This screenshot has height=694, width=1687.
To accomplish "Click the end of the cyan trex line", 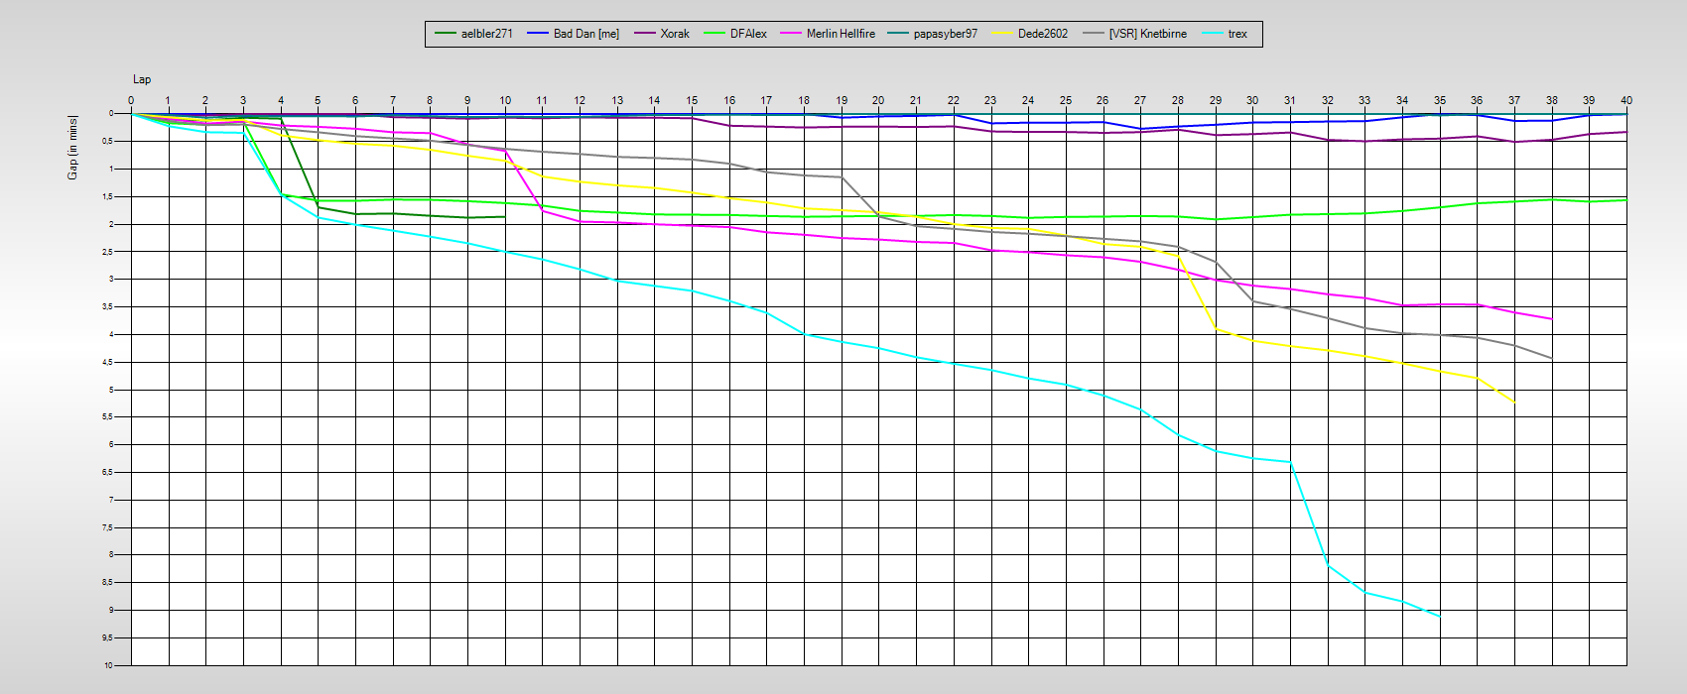I will click(x=1439, y=616).
